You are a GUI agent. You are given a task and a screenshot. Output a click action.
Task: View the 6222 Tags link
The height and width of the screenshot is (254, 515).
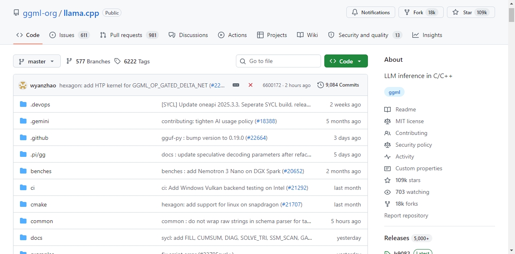[132, 61]
